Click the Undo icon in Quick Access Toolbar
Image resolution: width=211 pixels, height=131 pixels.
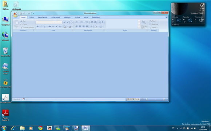coord(24,13)
